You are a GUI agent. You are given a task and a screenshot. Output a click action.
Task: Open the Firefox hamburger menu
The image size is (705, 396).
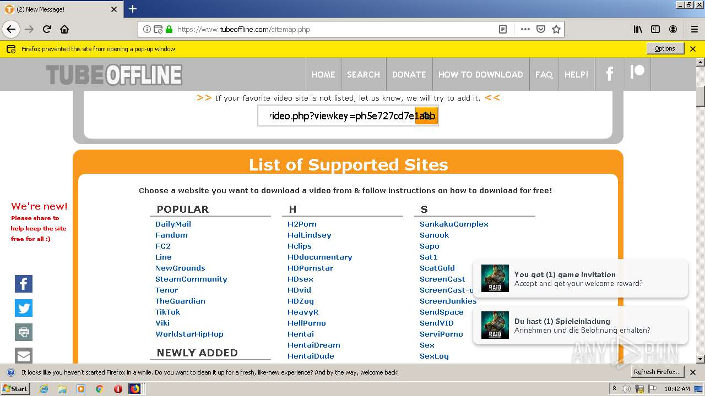(x=694, y=29)
